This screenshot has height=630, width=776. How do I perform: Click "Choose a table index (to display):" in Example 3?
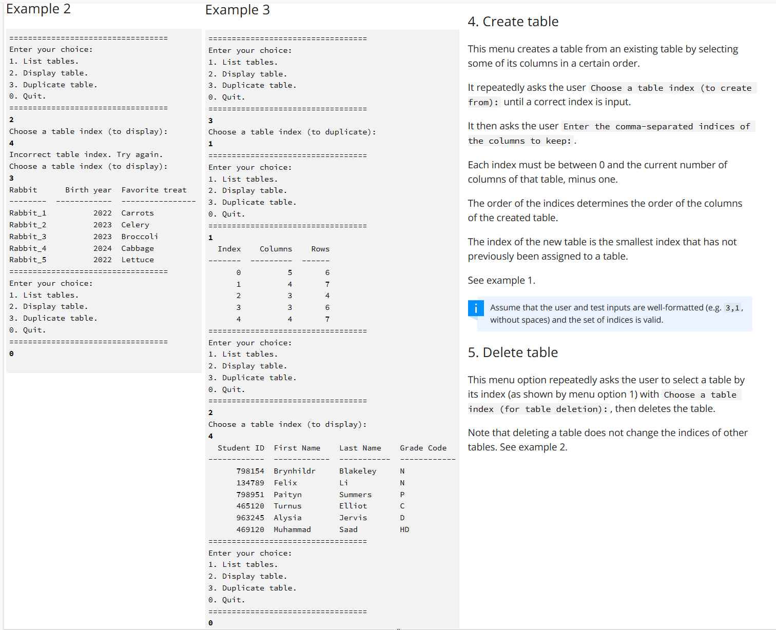[x=287, y=424]
